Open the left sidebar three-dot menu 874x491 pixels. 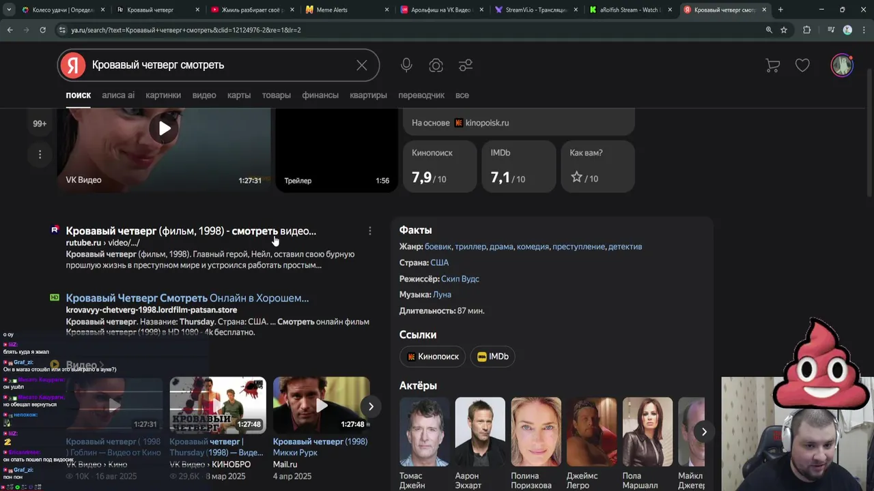pyautogui.click(x=40, y=155)
